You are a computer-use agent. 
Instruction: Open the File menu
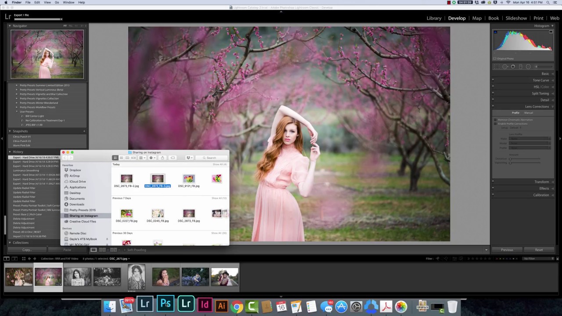click(x=28, y=3)
